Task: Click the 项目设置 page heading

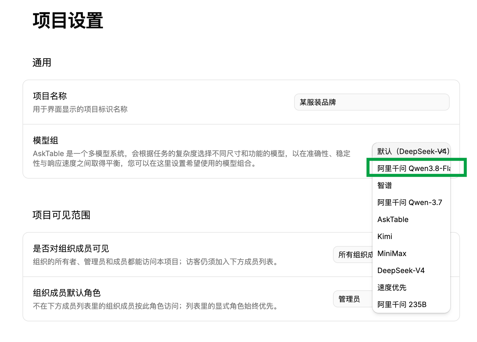Action: 68,21
